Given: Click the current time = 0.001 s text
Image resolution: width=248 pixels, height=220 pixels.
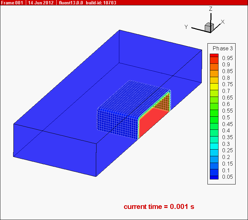Looking at the screenshot, I should [159, 207].
